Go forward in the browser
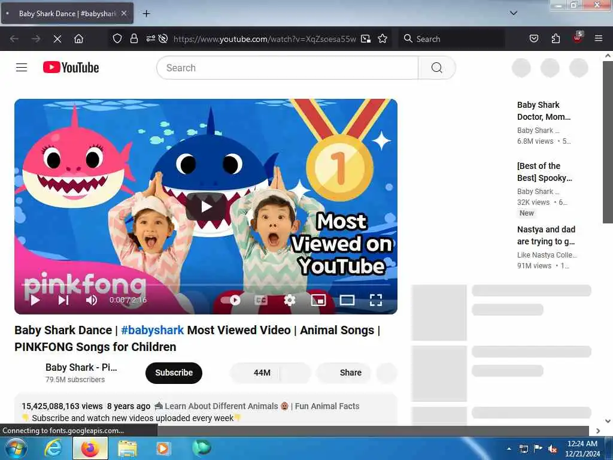 35,39
